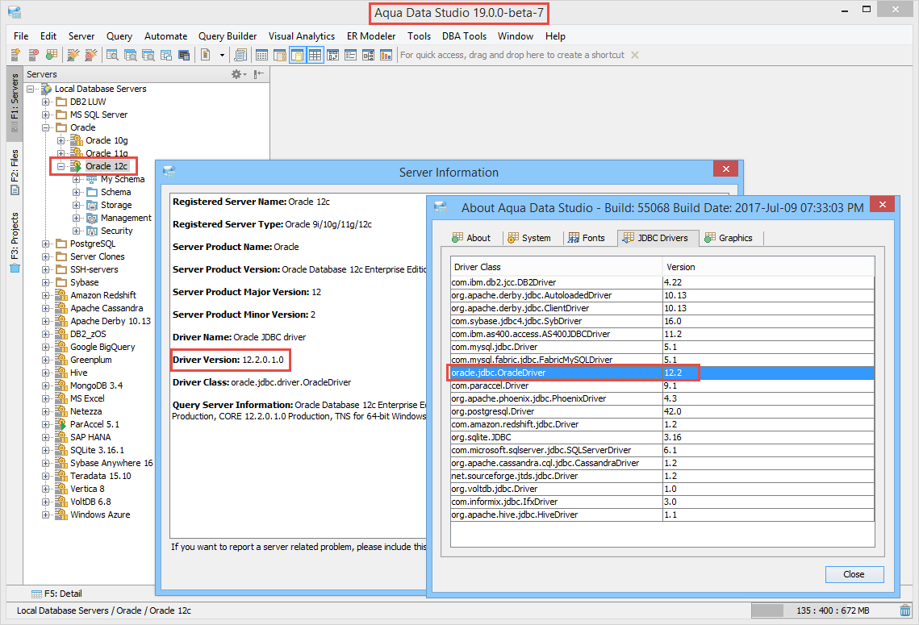Click the form list layout toolbar icon
Image resolution: width=919 pixels, height=625 pixels.
[x=350, y=55]
